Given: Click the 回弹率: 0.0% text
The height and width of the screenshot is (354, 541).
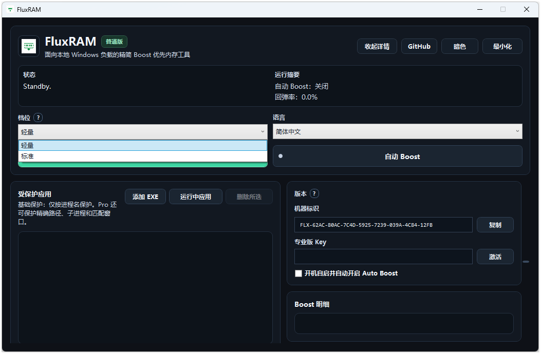Looking at the screenshot, I should (x=296, y=97).
